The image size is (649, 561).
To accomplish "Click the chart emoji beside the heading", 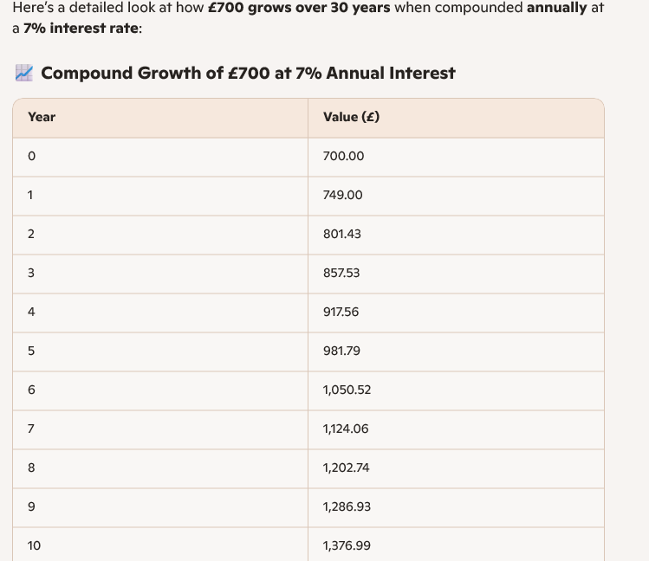I will (23, 74).
